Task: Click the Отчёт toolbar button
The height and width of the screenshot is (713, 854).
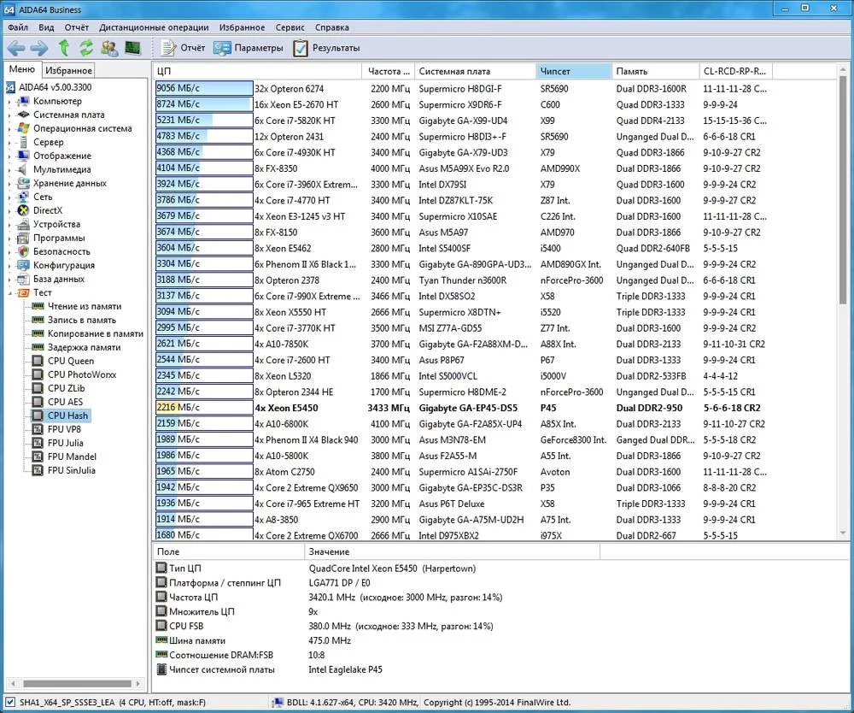Action: click(183, 48)
